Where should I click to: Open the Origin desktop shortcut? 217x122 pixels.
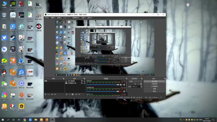21,96
